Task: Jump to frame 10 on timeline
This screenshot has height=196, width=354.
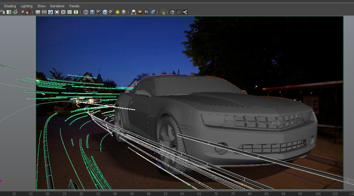Action: 14,194
